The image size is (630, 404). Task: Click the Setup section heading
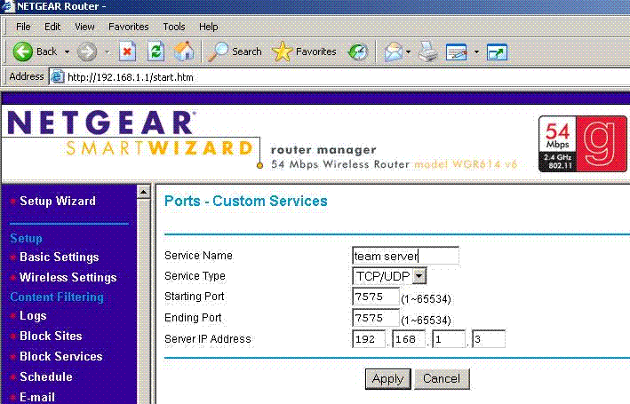26,238
